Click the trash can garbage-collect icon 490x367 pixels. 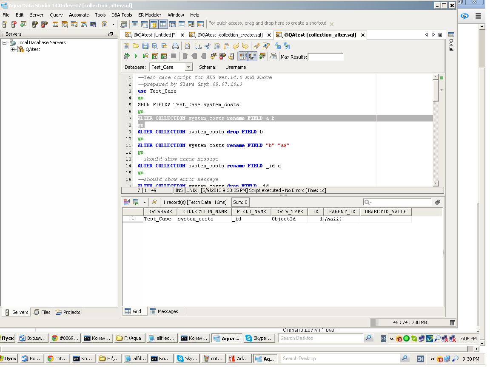click(x=452, y=322)
